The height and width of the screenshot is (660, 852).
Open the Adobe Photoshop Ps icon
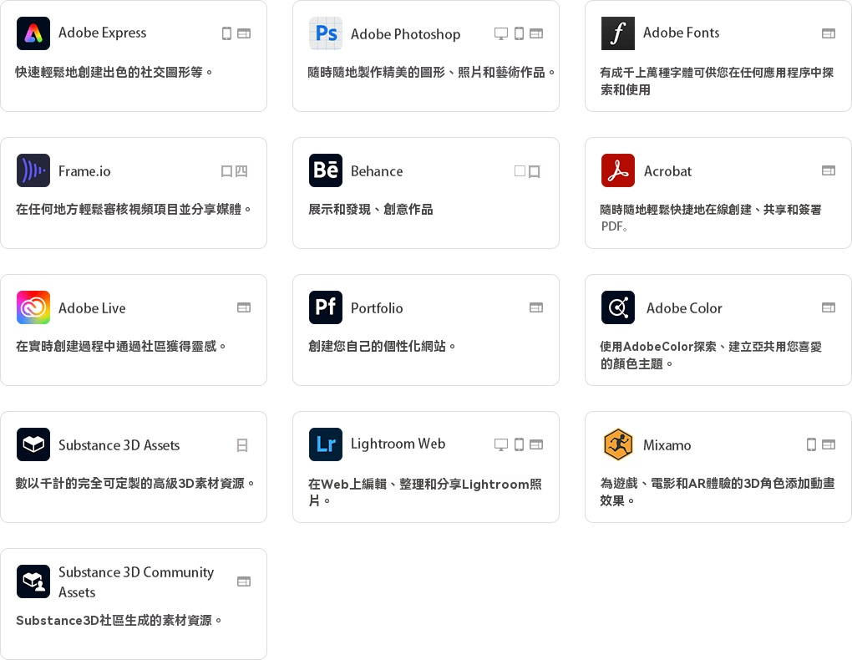point(326,33)
